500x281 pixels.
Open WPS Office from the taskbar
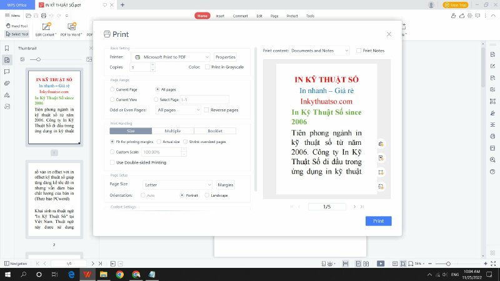[87, 274]
